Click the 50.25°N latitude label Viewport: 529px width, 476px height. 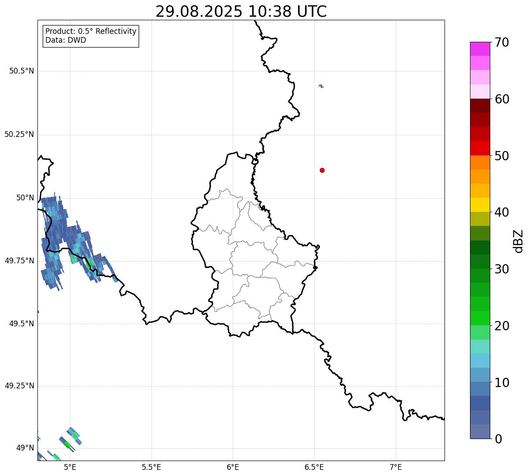click(19, 134)
